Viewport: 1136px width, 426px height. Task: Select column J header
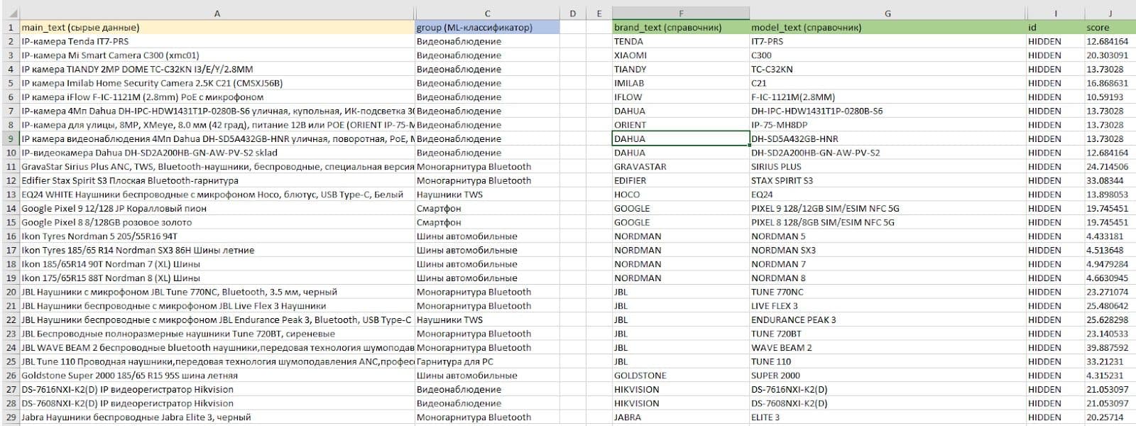tap(1110, 13)
